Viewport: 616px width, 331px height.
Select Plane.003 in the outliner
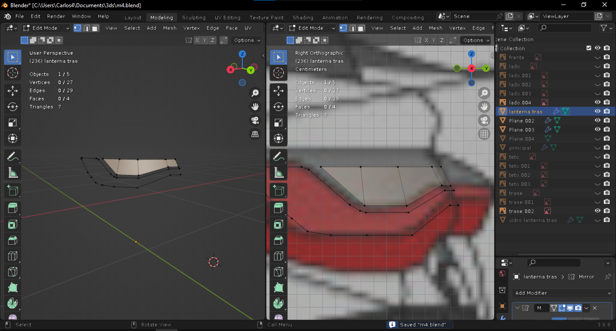pyautogui.click(x=522, y=130)
